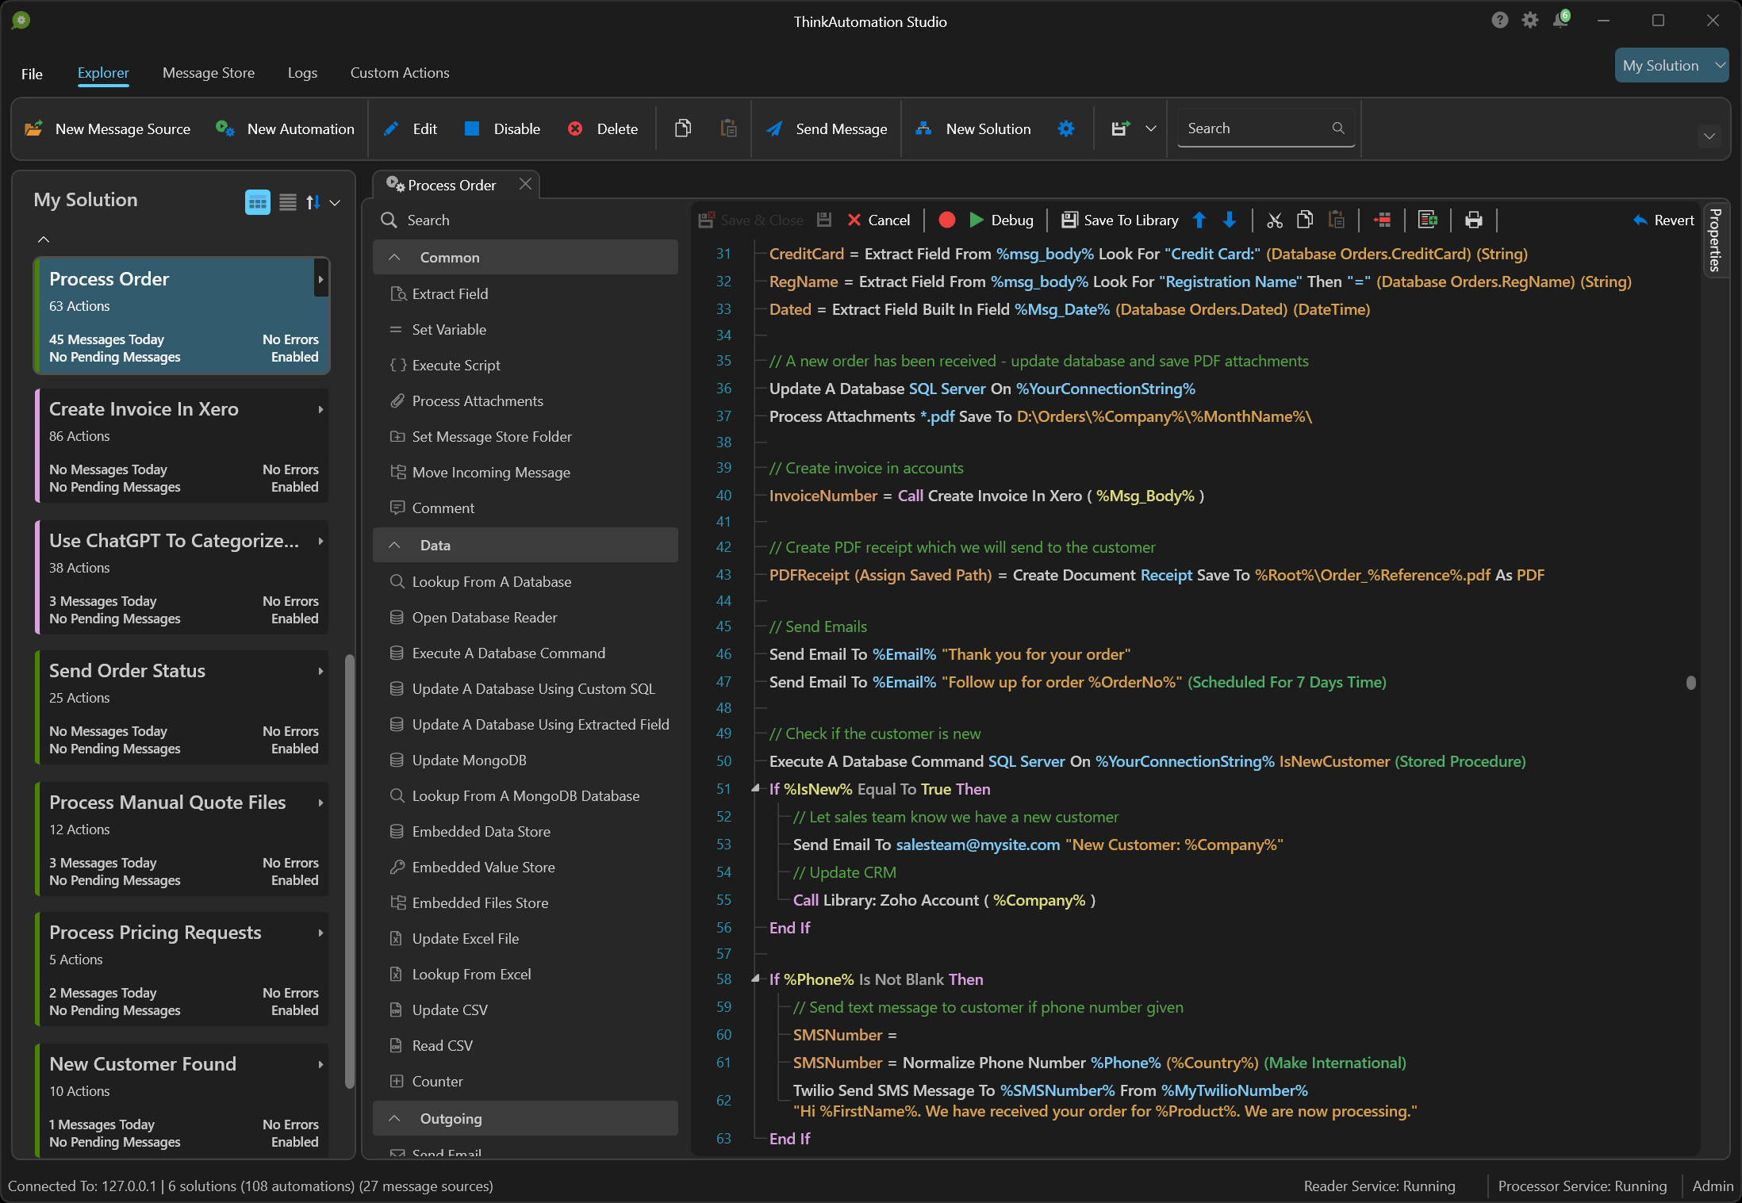Viewport: 1742px width, 1203px height.
Task: Click the Delete action toolbar icon
Action: tap(602, 128)
